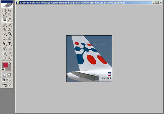Select the Zoom magnifier tool
The width and height of the screenshot is (164, 114).
tap(9, 58)
